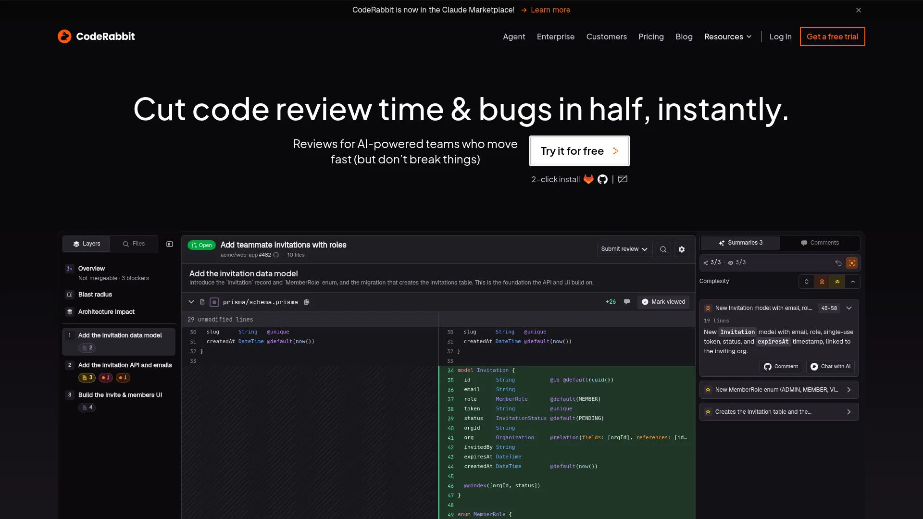Click the undo arrow icon in summaries bar
The width and height of the screenshot is (923, 519).
(838, 263)
